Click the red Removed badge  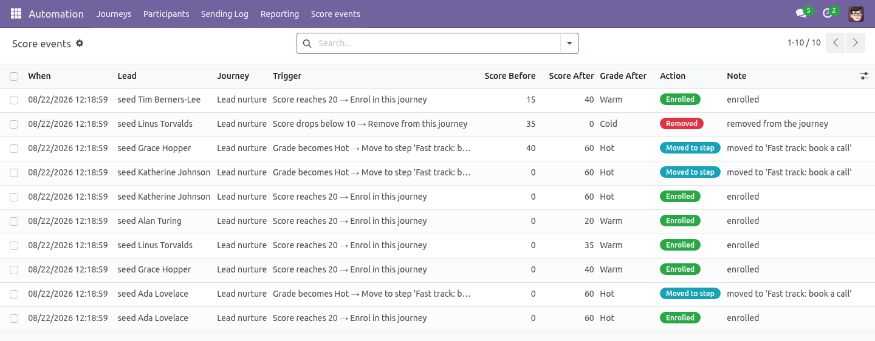[x=682, y=124]
